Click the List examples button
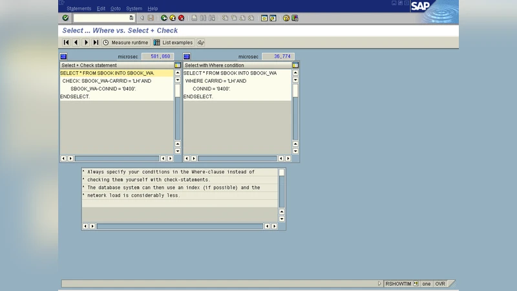 [173, 43]
